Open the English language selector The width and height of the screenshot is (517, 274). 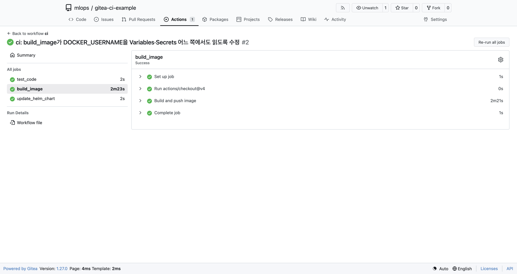[462, 269]
